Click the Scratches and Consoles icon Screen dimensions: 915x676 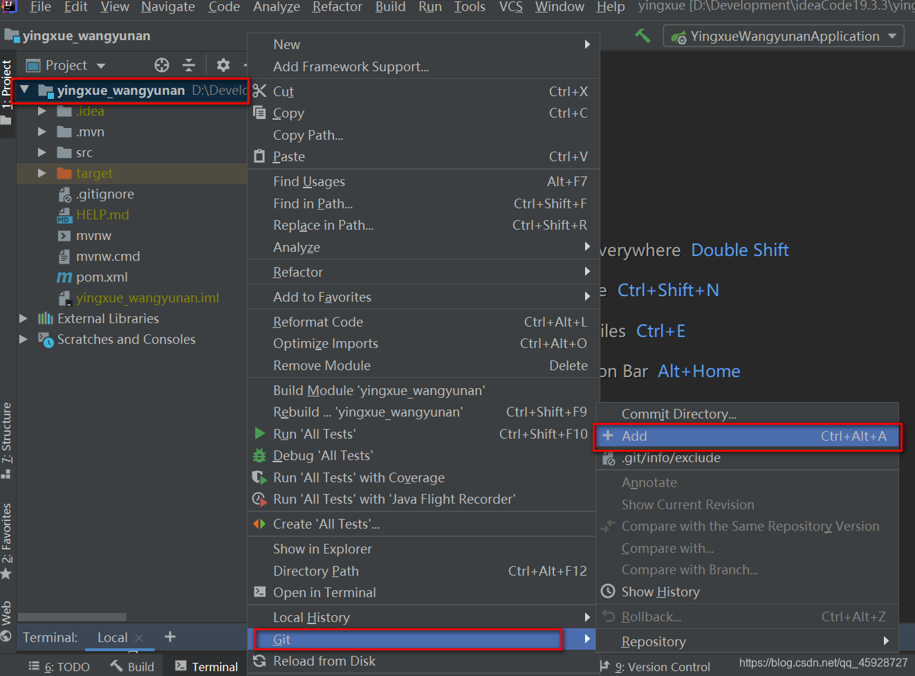[x=46, y=339]
